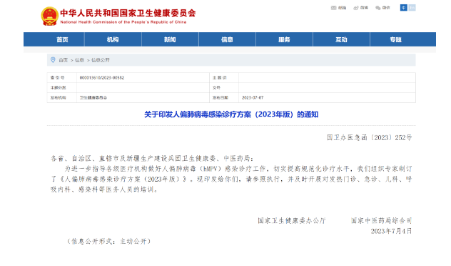Click the 首页 breadcrumb link
Viewport: 451px width, 266px height.
click(x=63, y=60)
